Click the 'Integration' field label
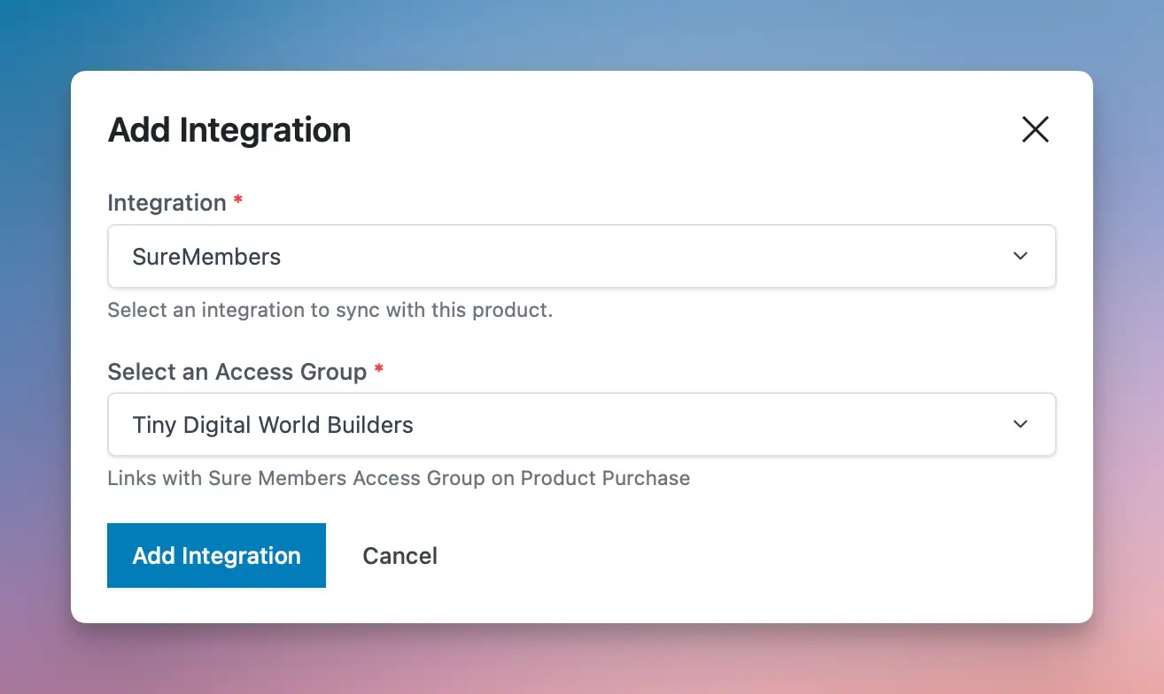Viewport: 1164px width, 694px height. tap(167, 203)
